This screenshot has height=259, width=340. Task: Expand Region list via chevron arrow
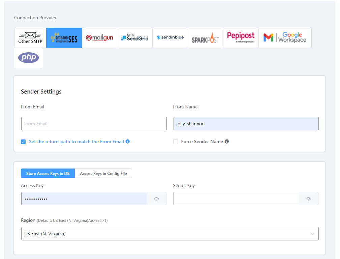(312, 234)
